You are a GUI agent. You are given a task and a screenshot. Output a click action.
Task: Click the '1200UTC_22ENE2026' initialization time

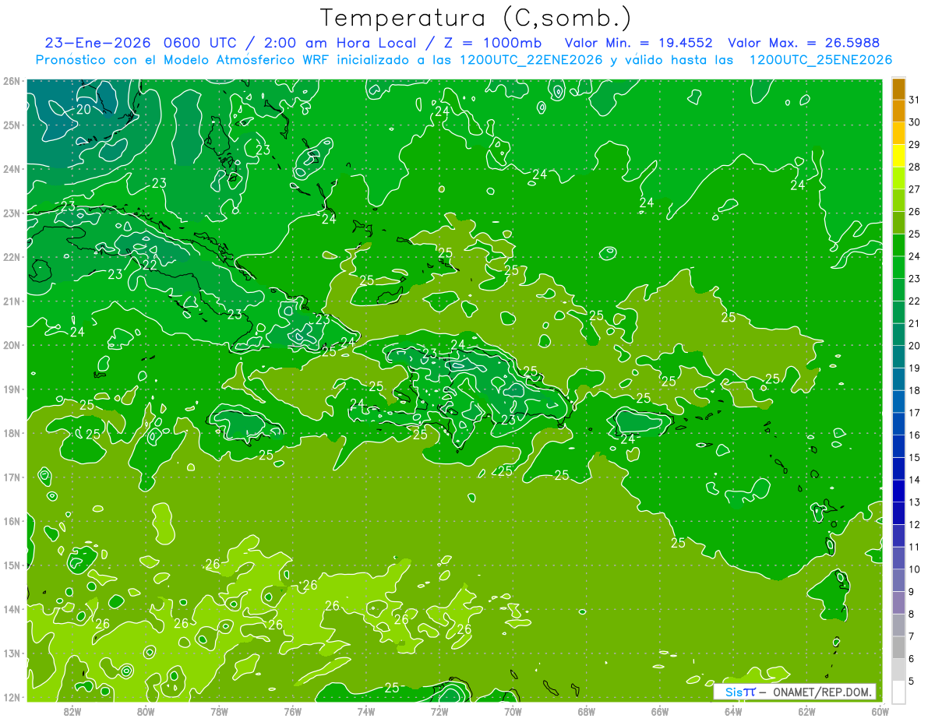pyautogui.click(x=531, y=60)
